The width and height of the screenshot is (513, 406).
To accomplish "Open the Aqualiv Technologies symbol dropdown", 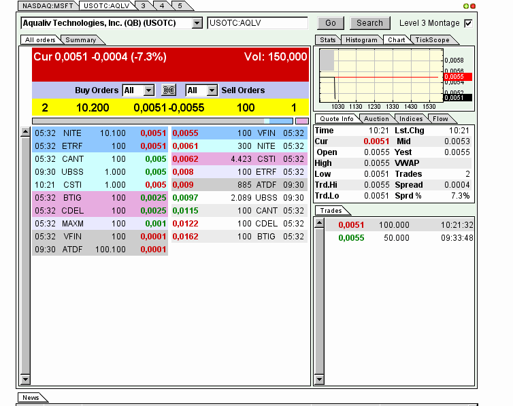I will [197, 23].
